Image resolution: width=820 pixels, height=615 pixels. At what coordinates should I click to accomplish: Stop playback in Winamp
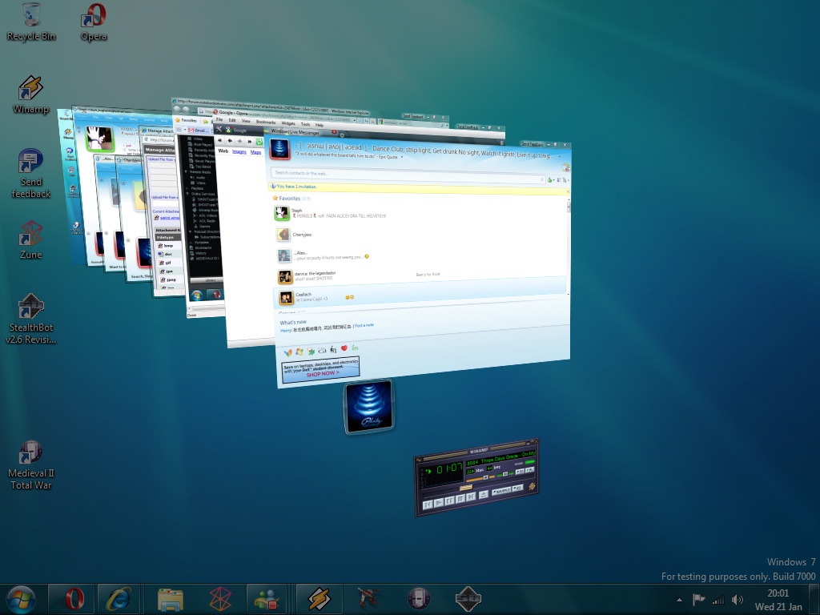460,499
